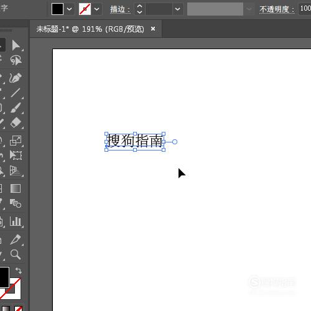Adjust the stroke weight stepper arrows
Screen dimensions: 311x311
(x=139, y=9)
